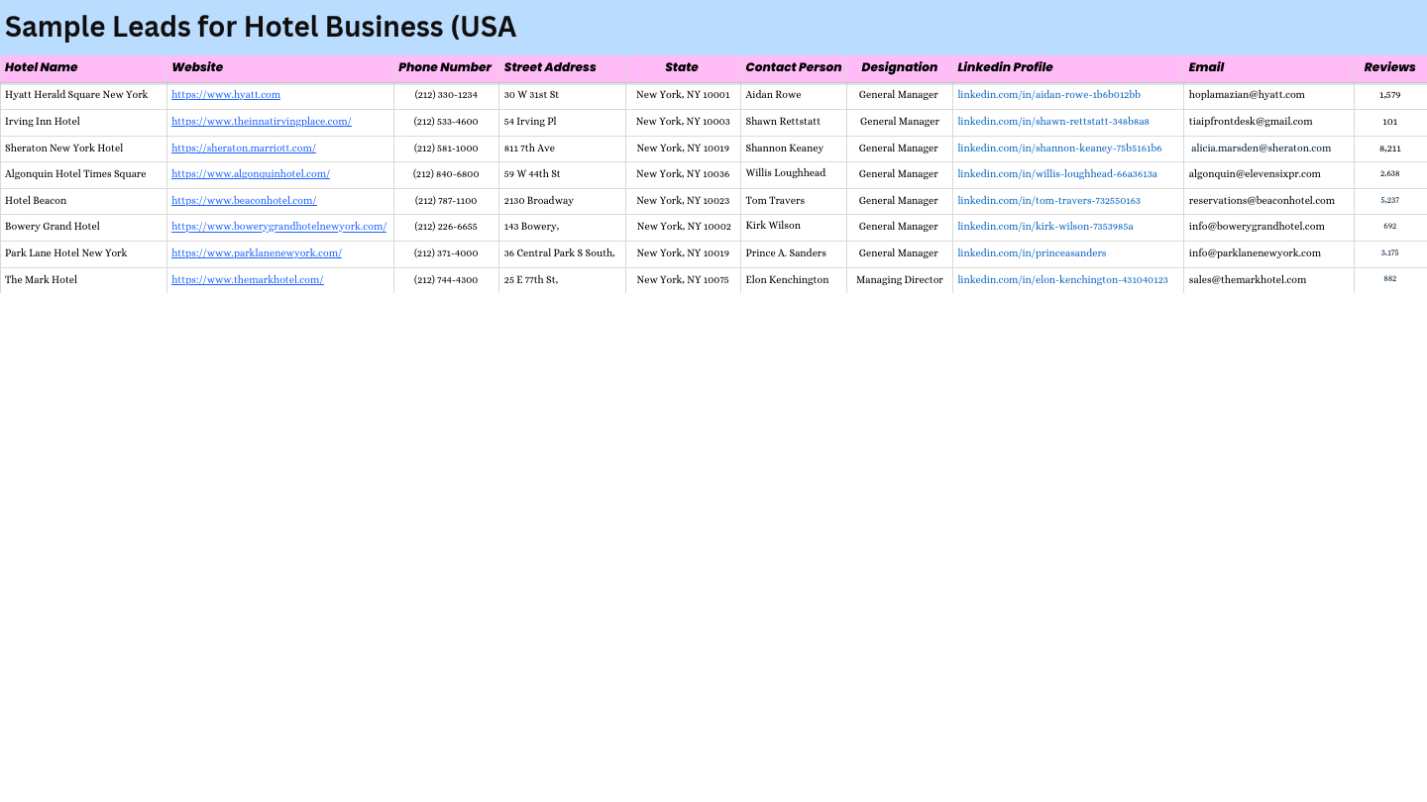The height and width of the screenshot is (802, 1427).
Task: Click the Park Lane New York website link
Action: pyautogui.click(x=257, y=252)
